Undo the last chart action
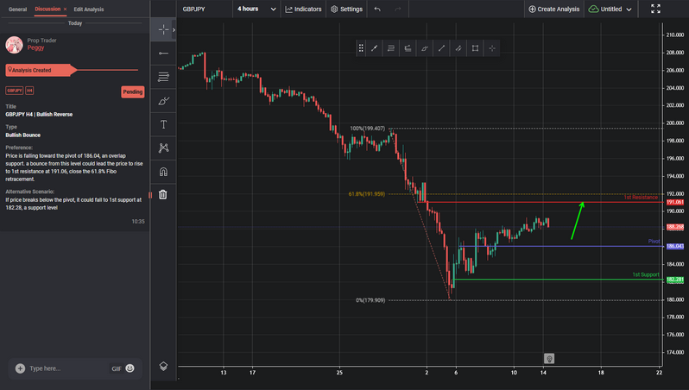689x390 pixels. point(377,9)
